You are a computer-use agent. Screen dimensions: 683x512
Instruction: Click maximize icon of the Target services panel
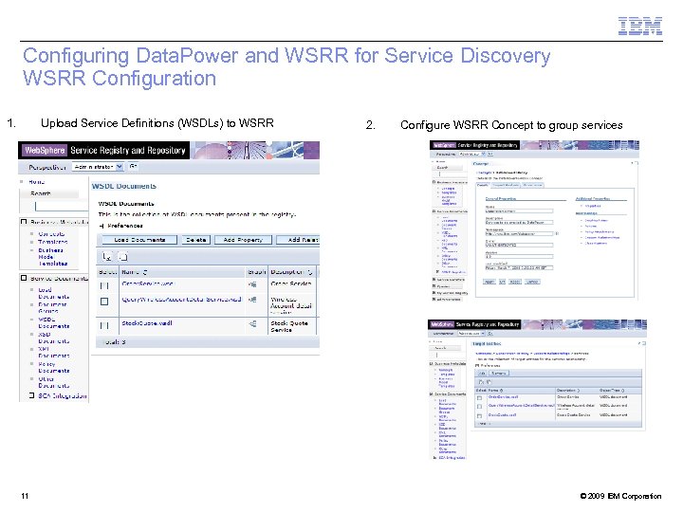(644, 343)
